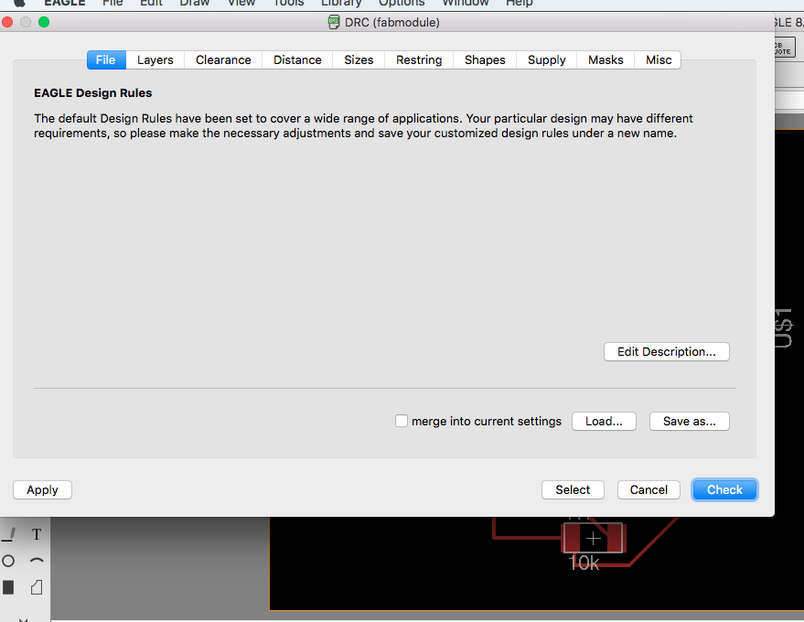Close the DRC window

(x=7, y=22)
